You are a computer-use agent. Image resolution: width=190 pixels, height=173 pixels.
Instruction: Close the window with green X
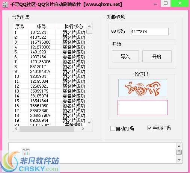180,3
